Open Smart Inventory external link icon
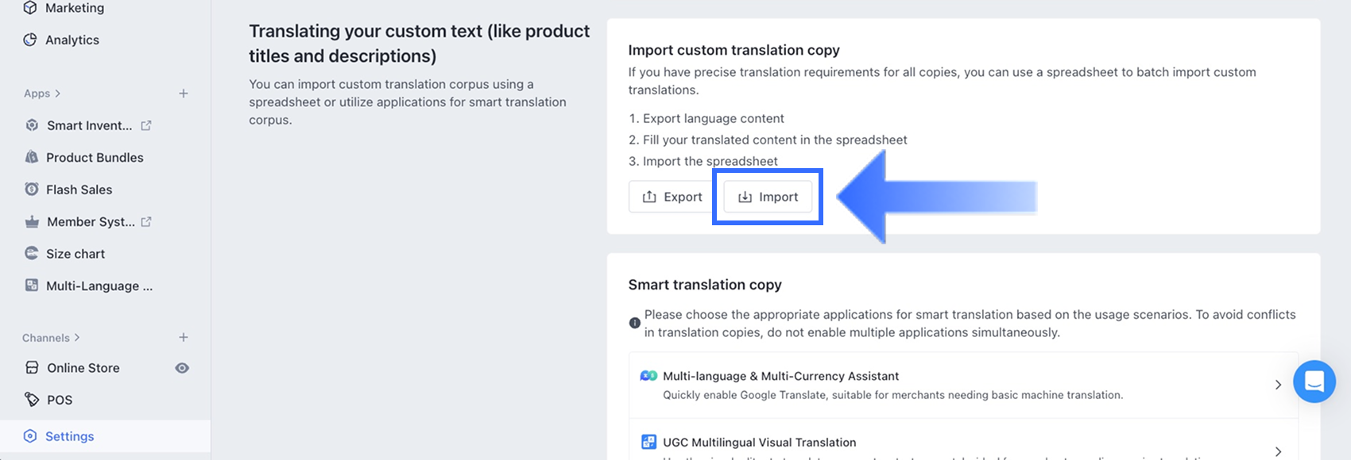The width and height of the screenshot is (1351, 460). click(146, 125)
